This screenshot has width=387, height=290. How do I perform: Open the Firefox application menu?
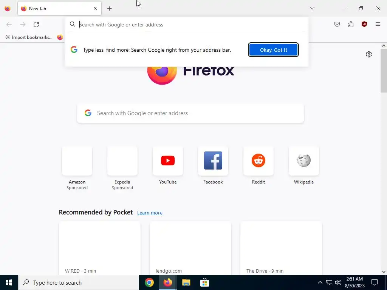click(x=378, y=24)
